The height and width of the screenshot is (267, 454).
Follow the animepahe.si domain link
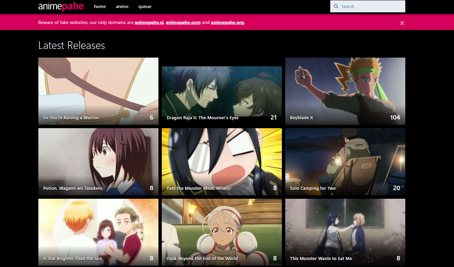[149, 23]
